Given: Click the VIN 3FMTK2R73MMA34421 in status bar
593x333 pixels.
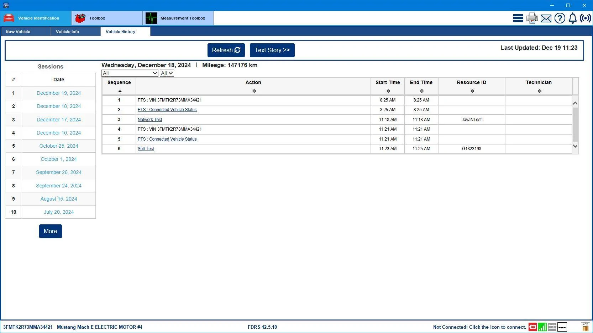Looking at the screenshot, I should click(x=28, y=327).
